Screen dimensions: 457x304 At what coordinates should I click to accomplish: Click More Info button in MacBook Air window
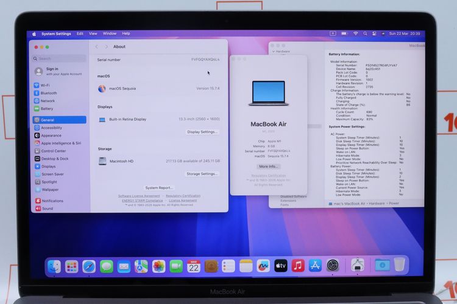[268, 167]
